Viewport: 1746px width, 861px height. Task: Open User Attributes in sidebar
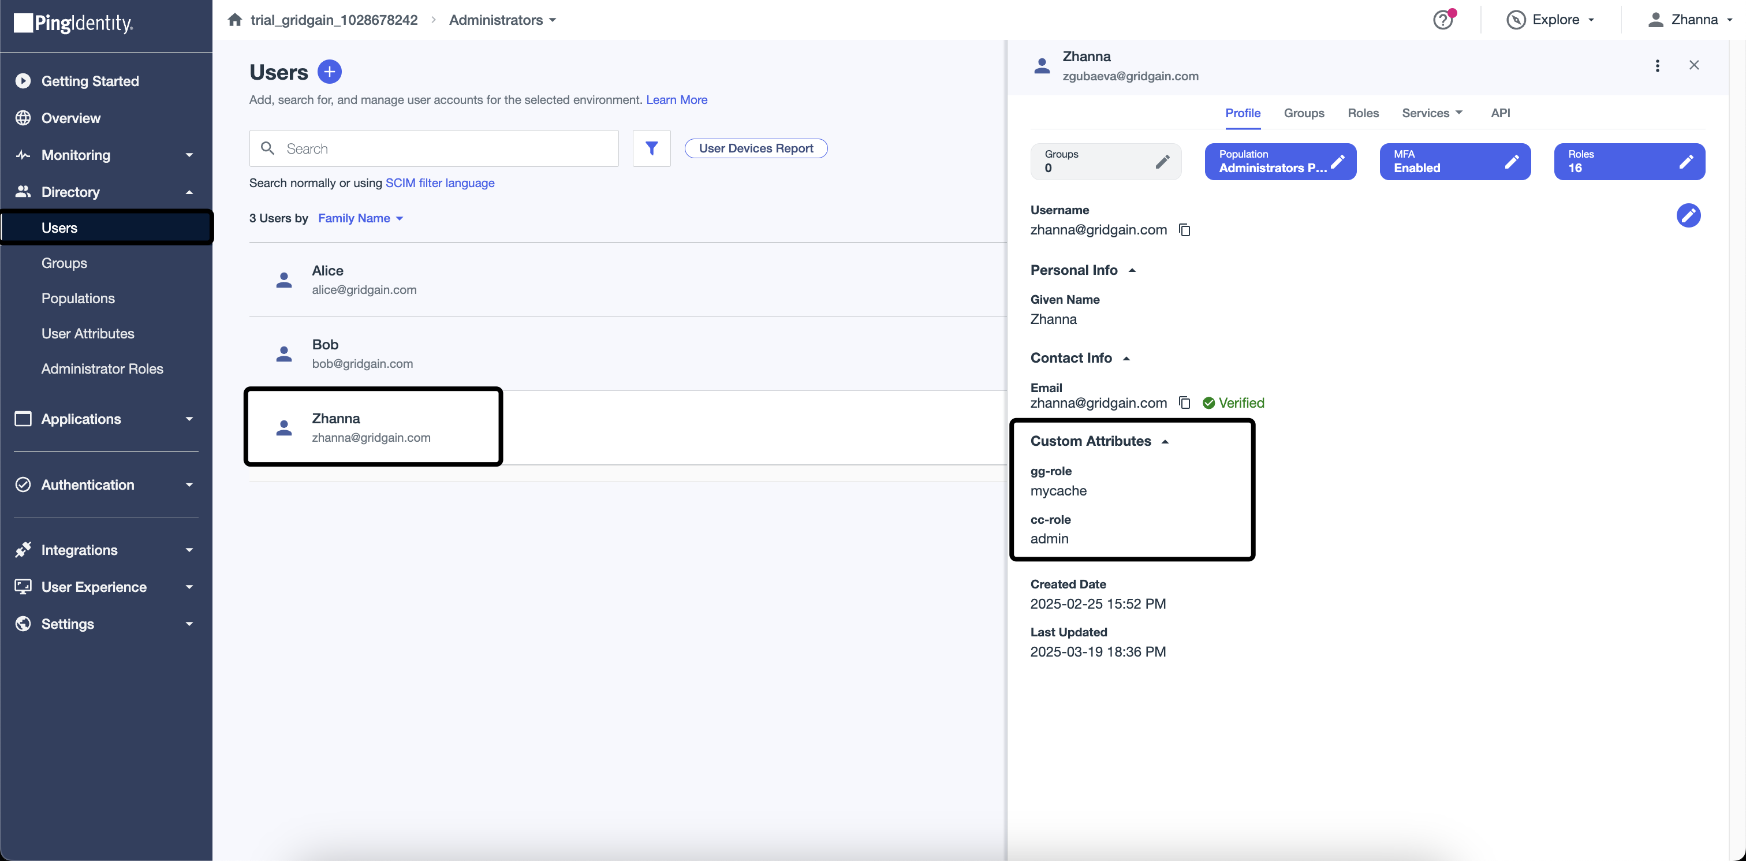[87, 334]
